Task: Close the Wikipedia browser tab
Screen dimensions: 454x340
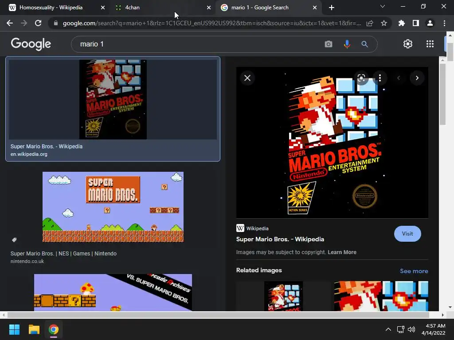Action: pos(103,8)
